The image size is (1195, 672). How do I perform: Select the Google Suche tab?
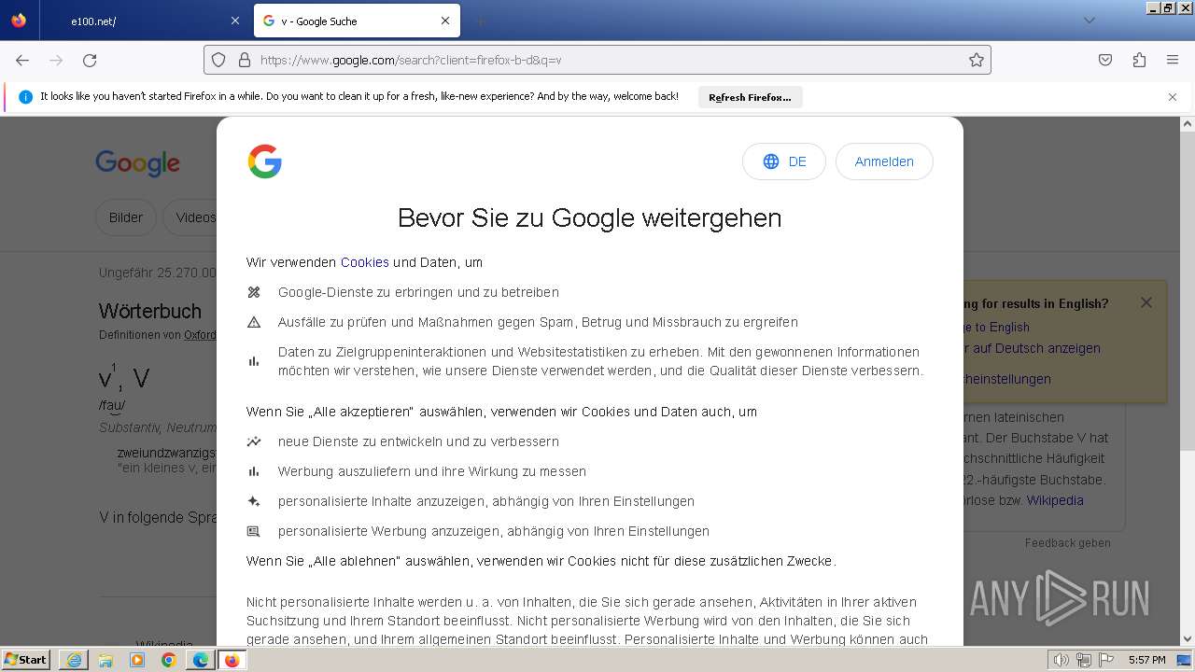pyautogui.click(x=356, y=21)
